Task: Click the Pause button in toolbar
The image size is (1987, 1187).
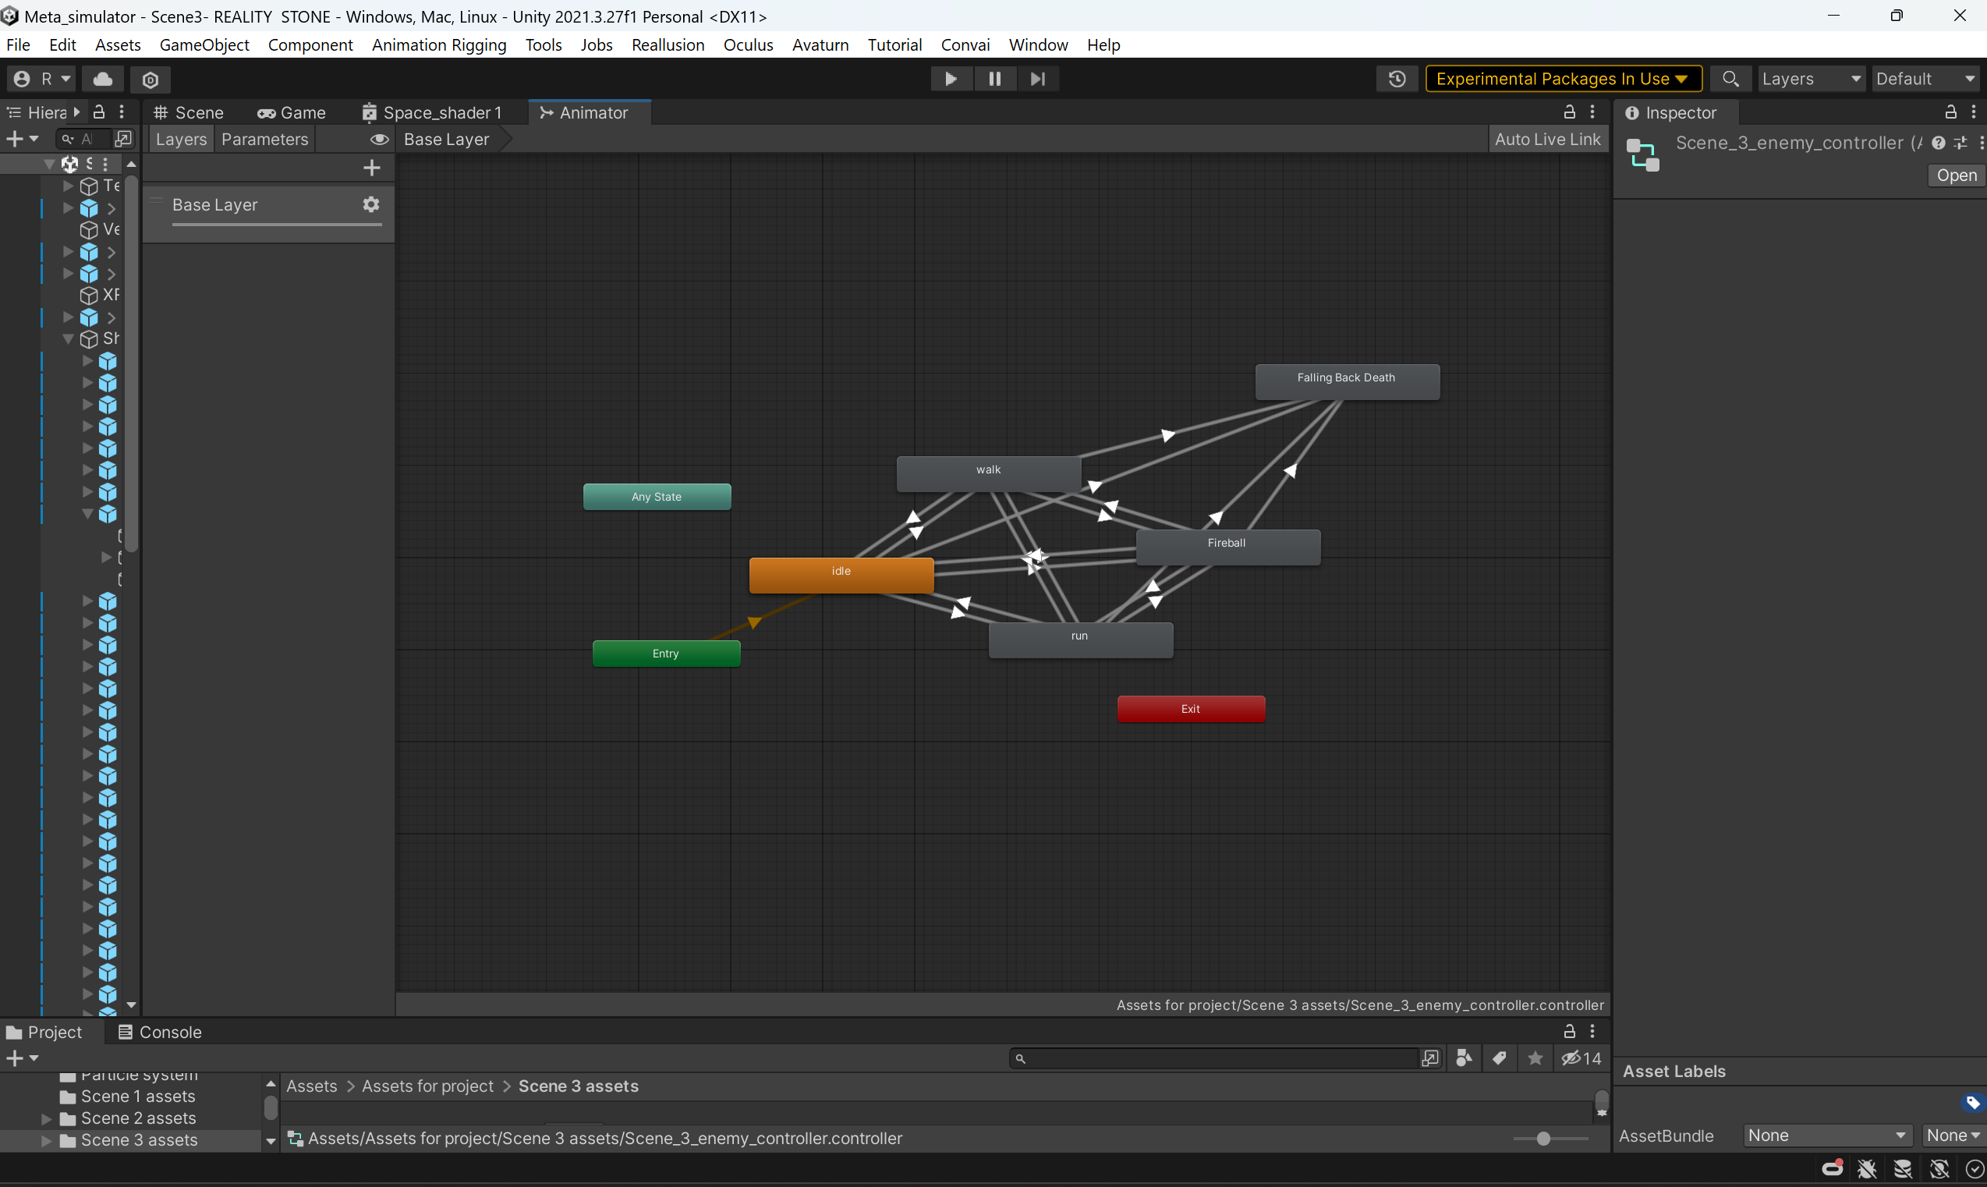Action: (994, 79)
